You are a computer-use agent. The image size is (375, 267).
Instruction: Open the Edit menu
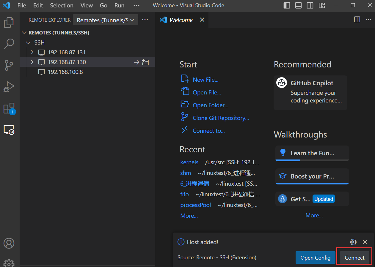(x=38, y=5)
